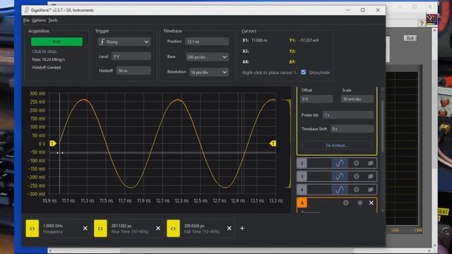Click the Holdoff-Limited status text
Viewport: 452px width, 254px height.
click(47, 68)
